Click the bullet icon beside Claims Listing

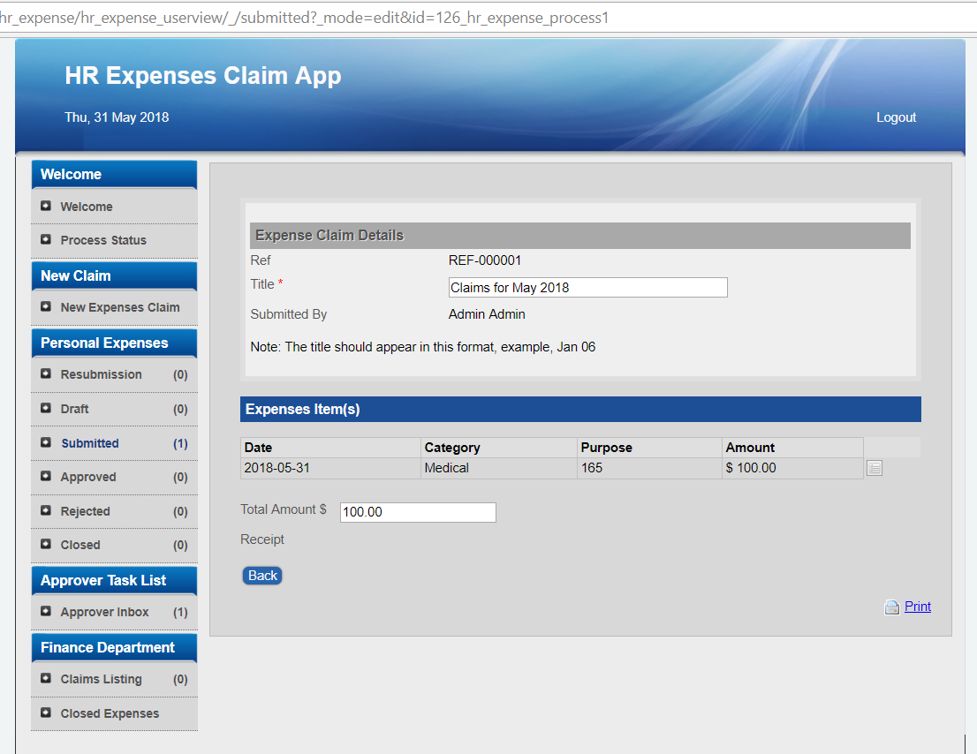pyautogui.click(x=46, y=679)
